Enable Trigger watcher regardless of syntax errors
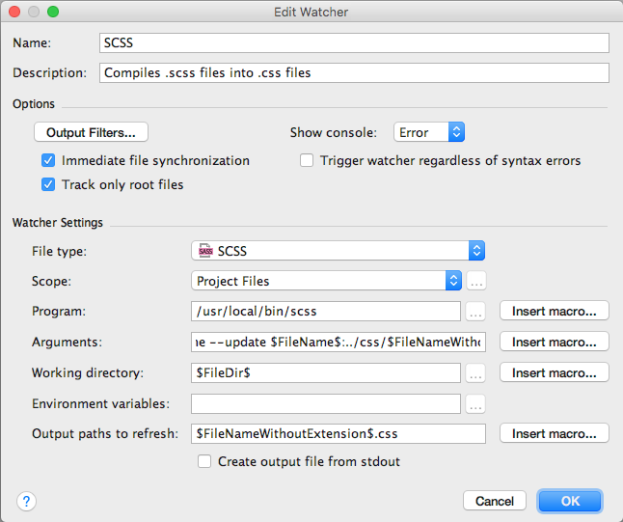Viewport: 623px width, 522px height. pos(307,160)
